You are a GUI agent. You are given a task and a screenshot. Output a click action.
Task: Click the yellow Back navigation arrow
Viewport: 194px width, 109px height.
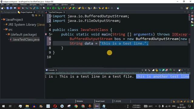pyautogui.click(x=106, y=8)
